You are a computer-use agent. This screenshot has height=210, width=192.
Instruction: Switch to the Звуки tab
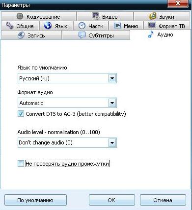[162, 16]
